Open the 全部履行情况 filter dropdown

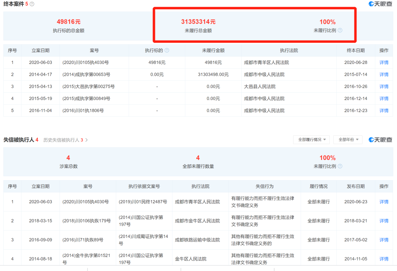311,140
